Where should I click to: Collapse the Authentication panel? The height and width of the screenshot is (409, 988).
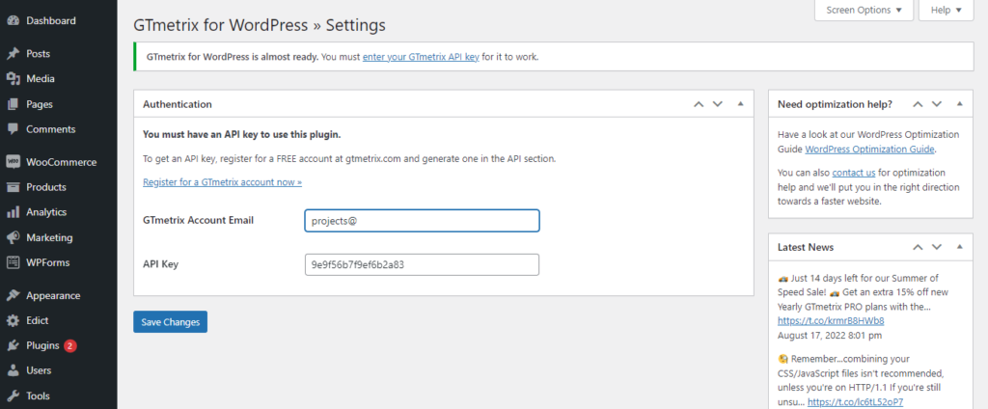click(x=740, y=103)
